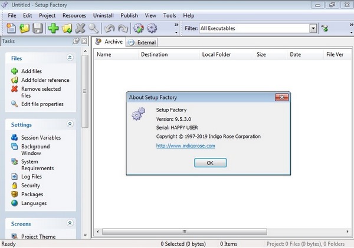Click the New Project toolbar icon
The width and height of the screenshot is (354, 248).
click(11, 28)
